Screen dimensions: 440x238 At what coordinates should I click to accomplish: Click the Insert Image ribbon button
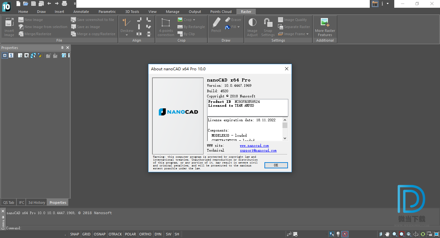[x=9, y=27]
